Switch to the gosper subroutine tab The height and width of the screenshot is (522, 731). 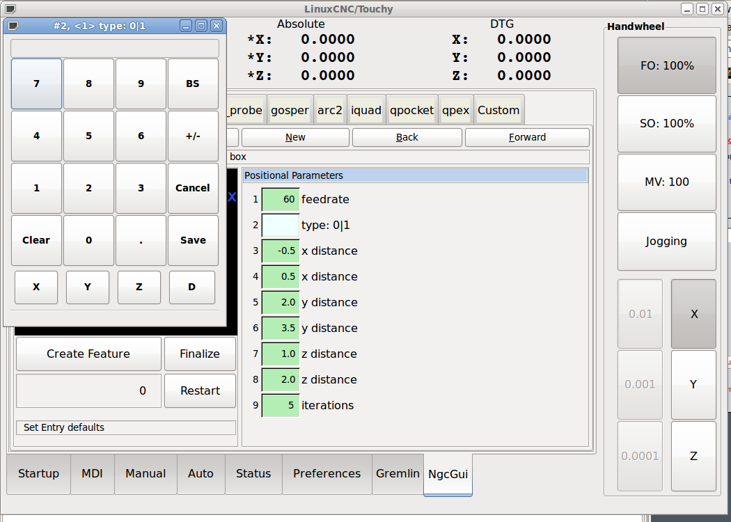coord(290,111)
